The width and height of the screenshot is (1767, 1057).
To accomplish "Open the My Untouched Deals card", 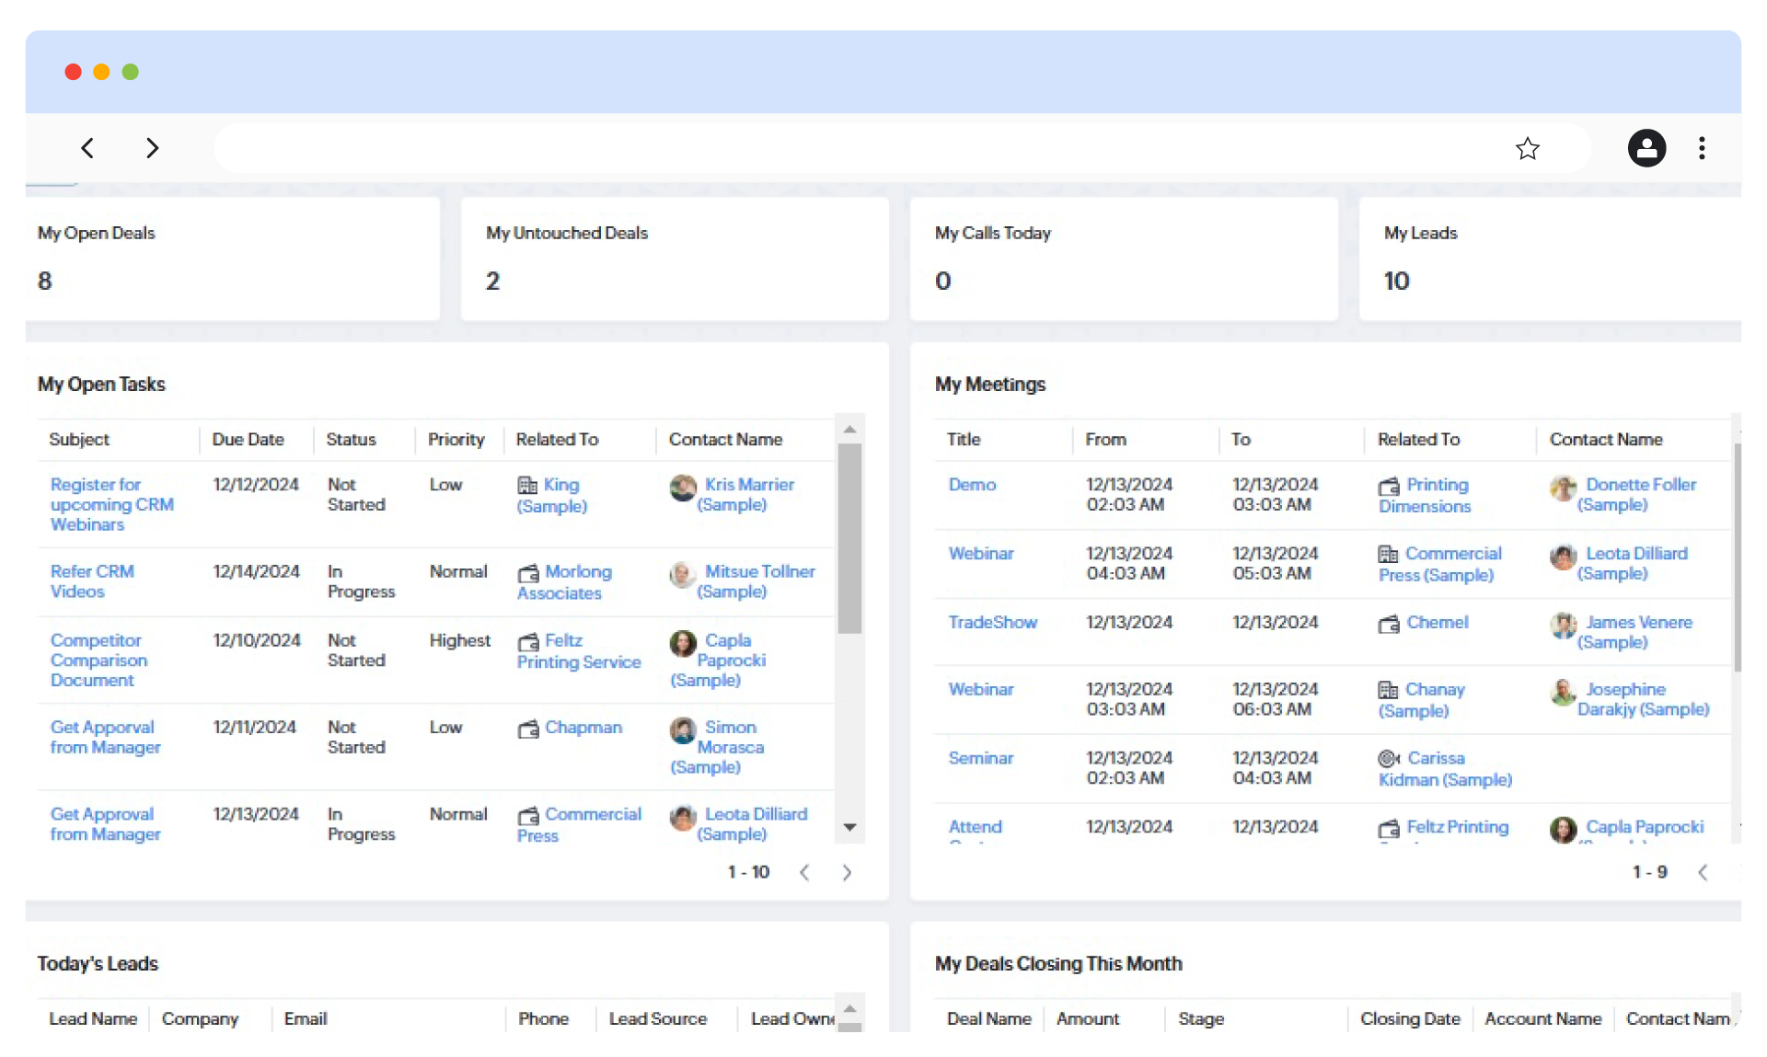I will pos(674,259).
